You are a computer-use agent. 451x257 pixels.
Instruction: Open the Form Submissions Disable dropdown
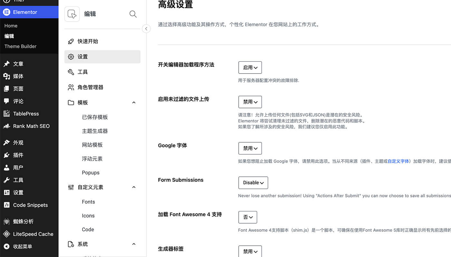tap(253, 183)
